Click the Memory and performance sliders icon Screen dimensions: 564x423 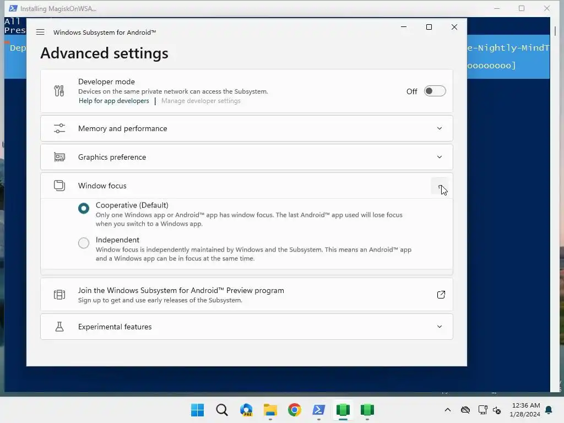[x=59, y=128]
